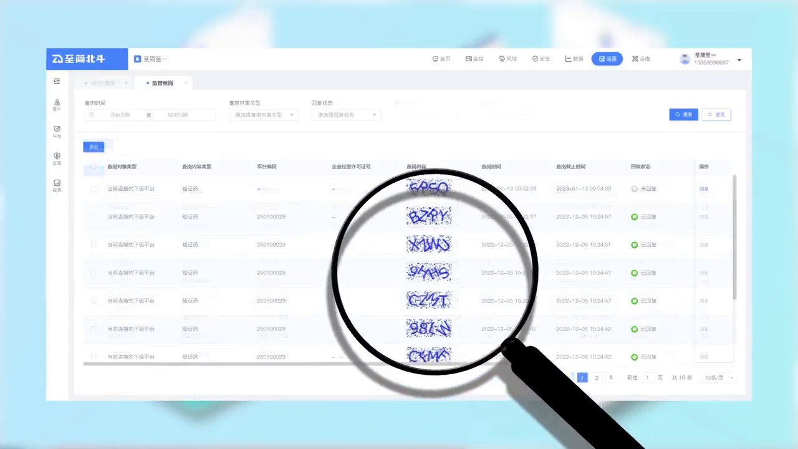This screenshot has height=449, width=798.
Task: Expand the 回复状态 dropdown
Action: (346, 115)
